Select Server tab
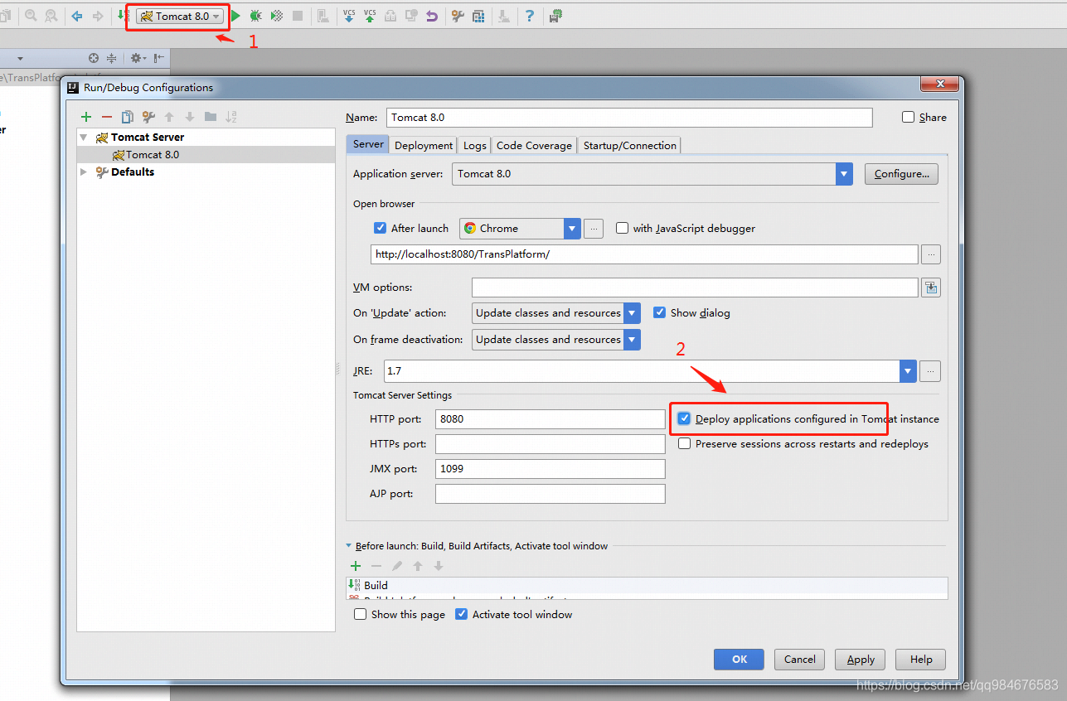The height and width of the screenshot is (701, 1067). 368,144
